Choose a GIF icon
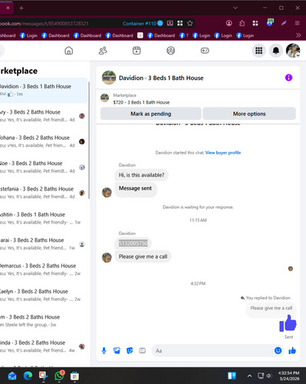The height and width of the screenshot is (384, 306). point(142,350)
